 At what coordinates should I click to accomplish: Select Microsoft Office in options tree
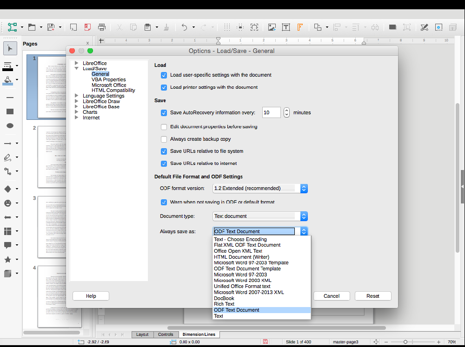(x=109, y=85)
